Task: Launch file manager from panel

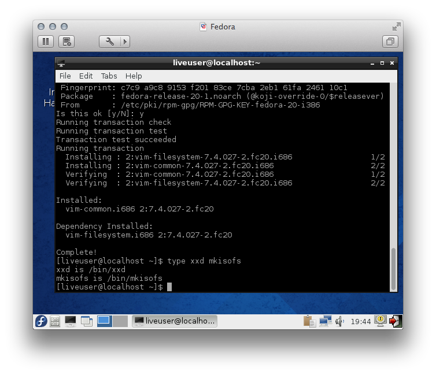Action: pos(55,321)
